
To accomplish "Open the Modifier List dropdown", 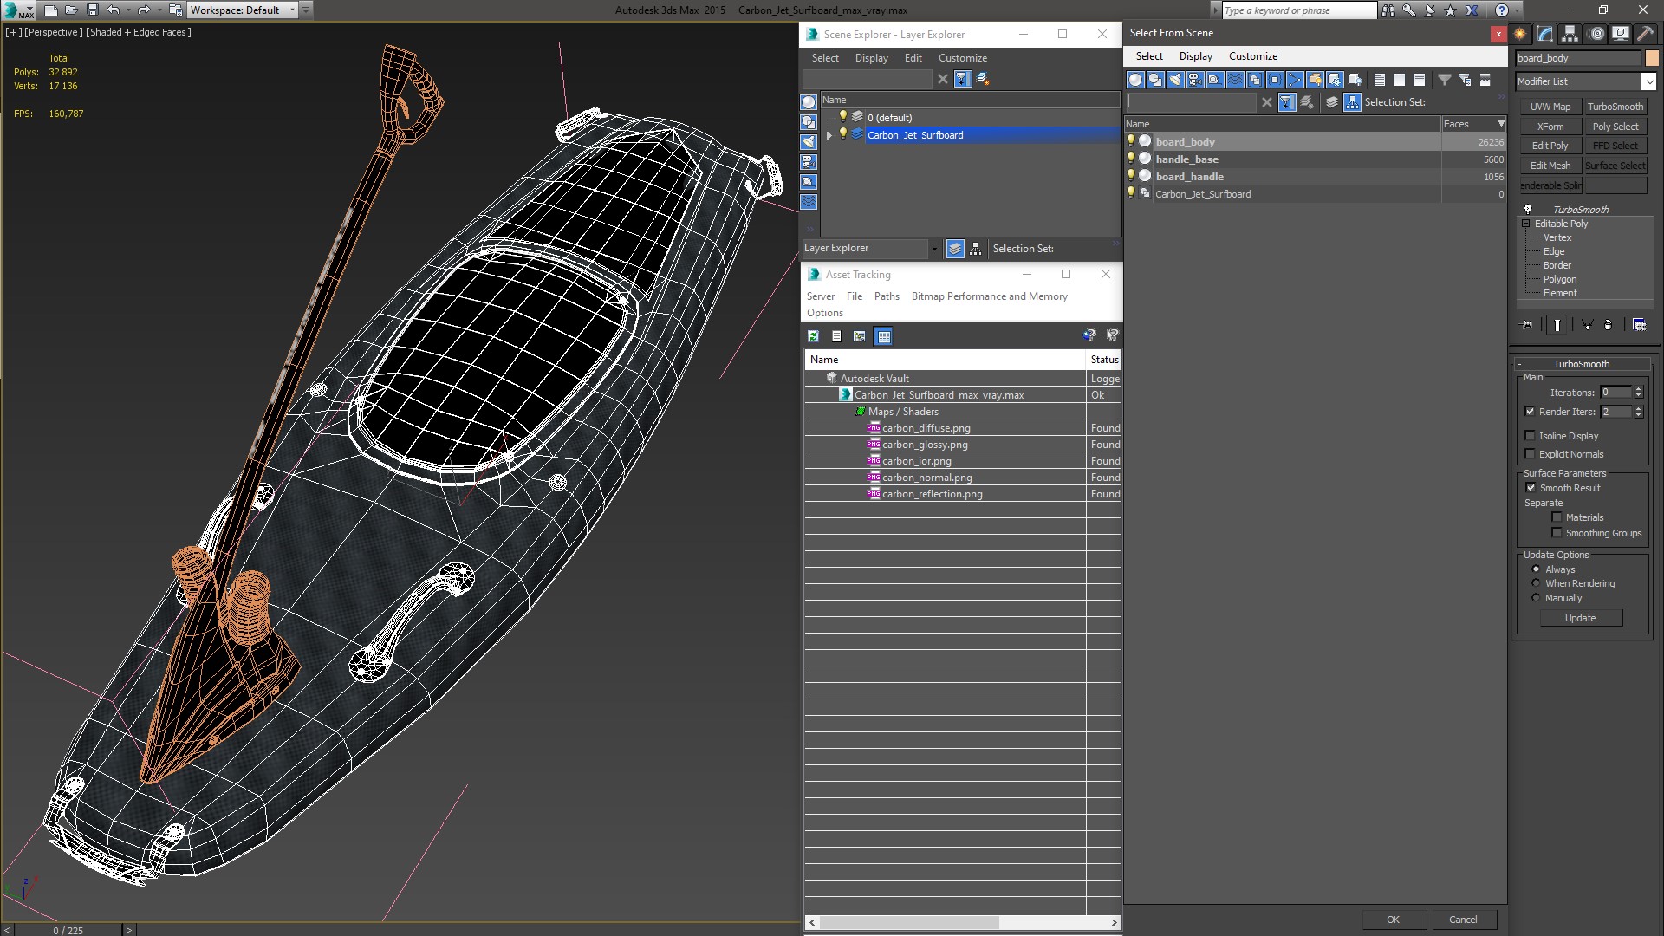I will tap(1648, 81).
